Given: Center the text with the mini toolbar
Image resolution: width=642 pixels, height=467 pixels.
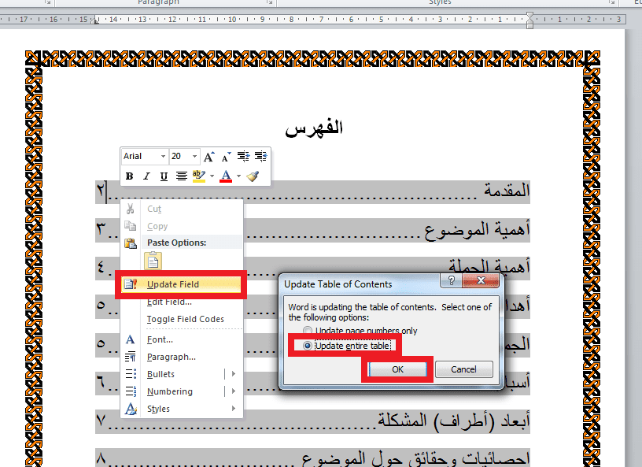Looking at the screenshot, I should point(182,176).
